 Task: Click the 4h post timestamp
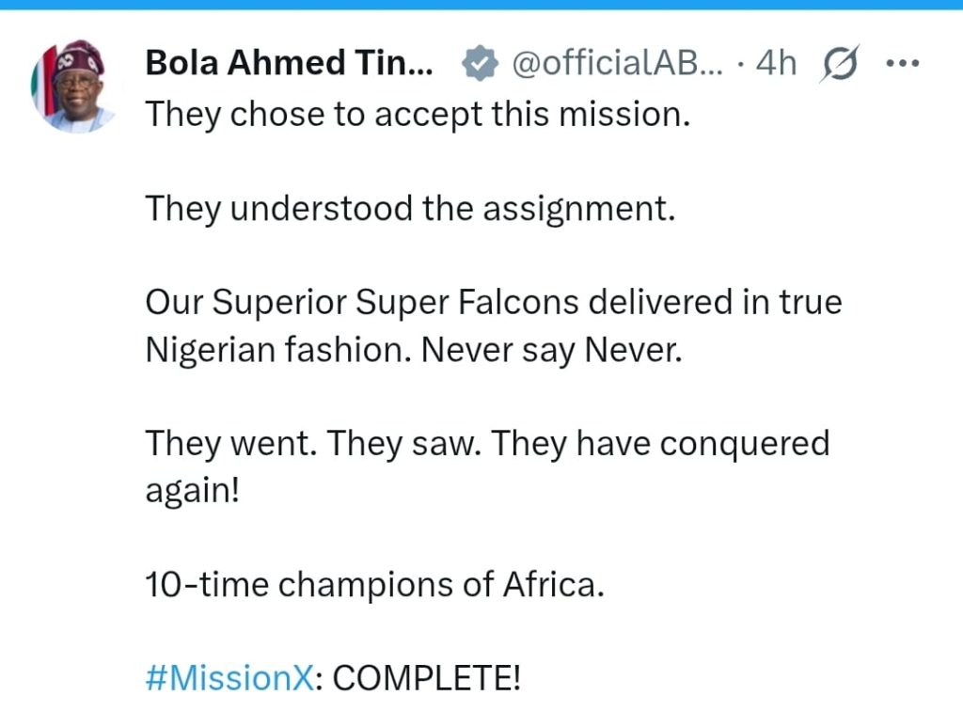tap(776, 63)
